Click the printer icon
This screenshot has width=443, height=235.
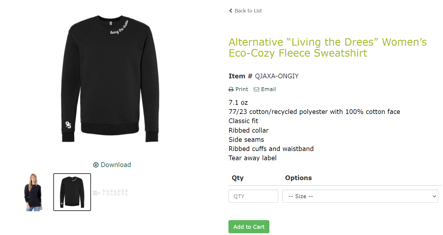[x=231, y=89]
